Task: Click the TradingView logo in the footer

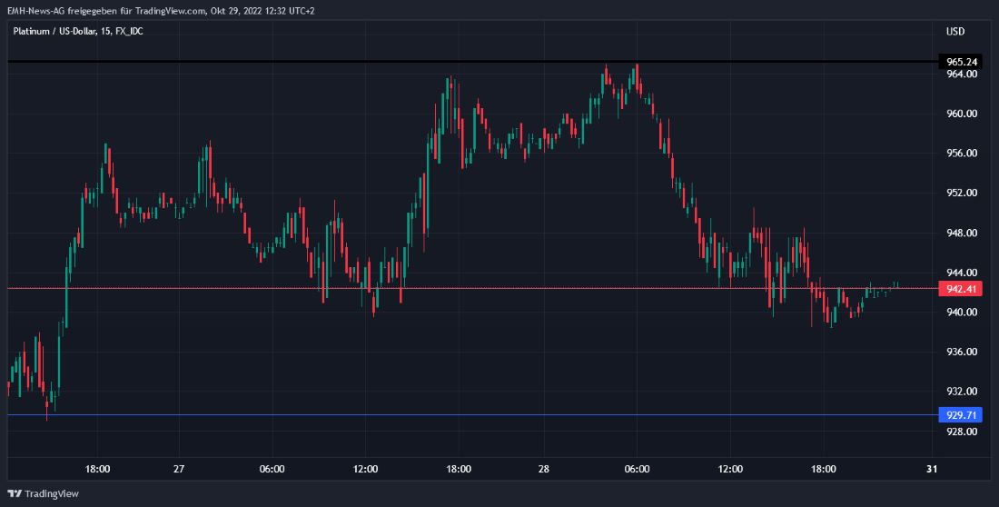Action: coord(44,493)
